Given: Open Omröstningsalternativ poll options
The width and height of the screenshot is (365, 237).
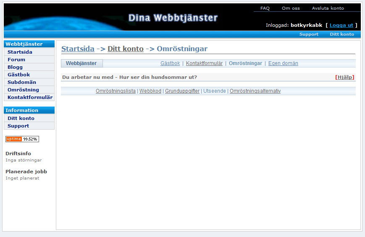Looking at the screenshot, I should (255, 91).
